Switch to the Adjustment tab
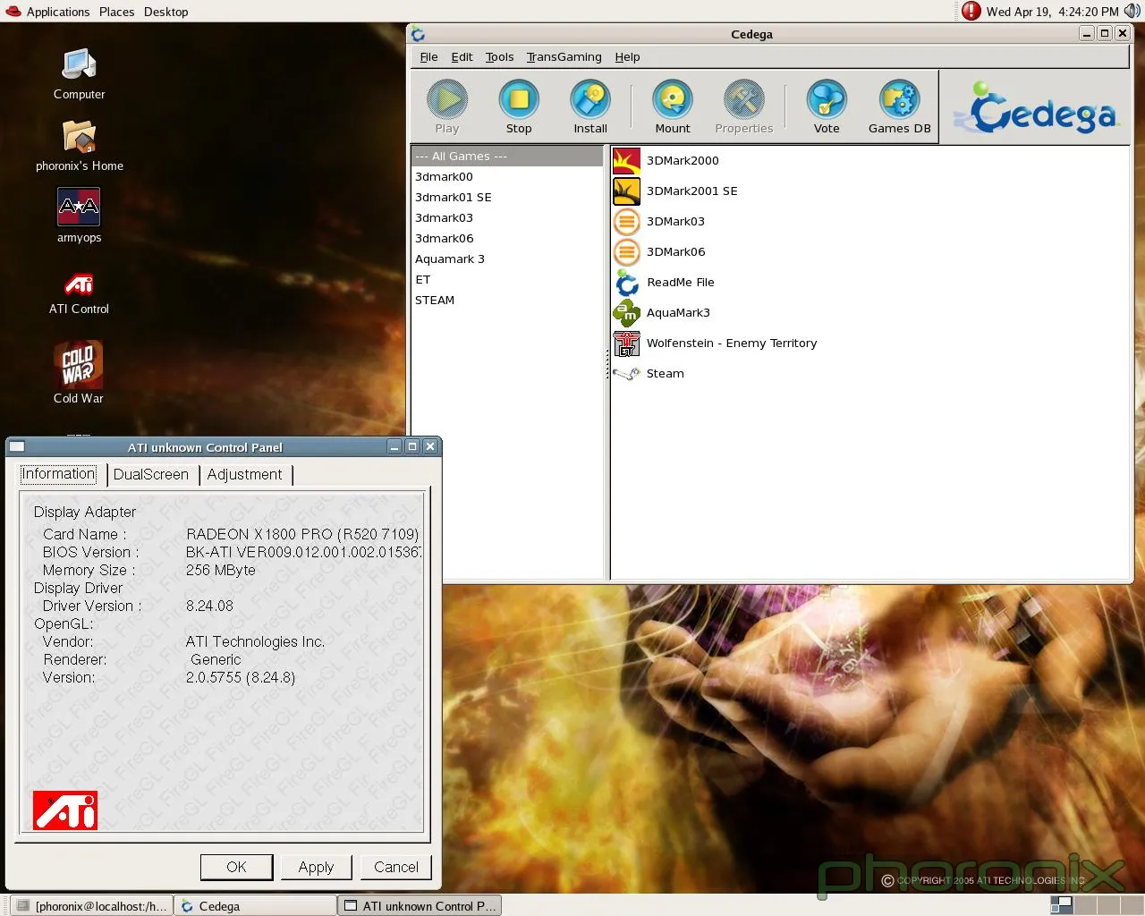Viewport: 1145px width, 916px height. tap(244, 474)
